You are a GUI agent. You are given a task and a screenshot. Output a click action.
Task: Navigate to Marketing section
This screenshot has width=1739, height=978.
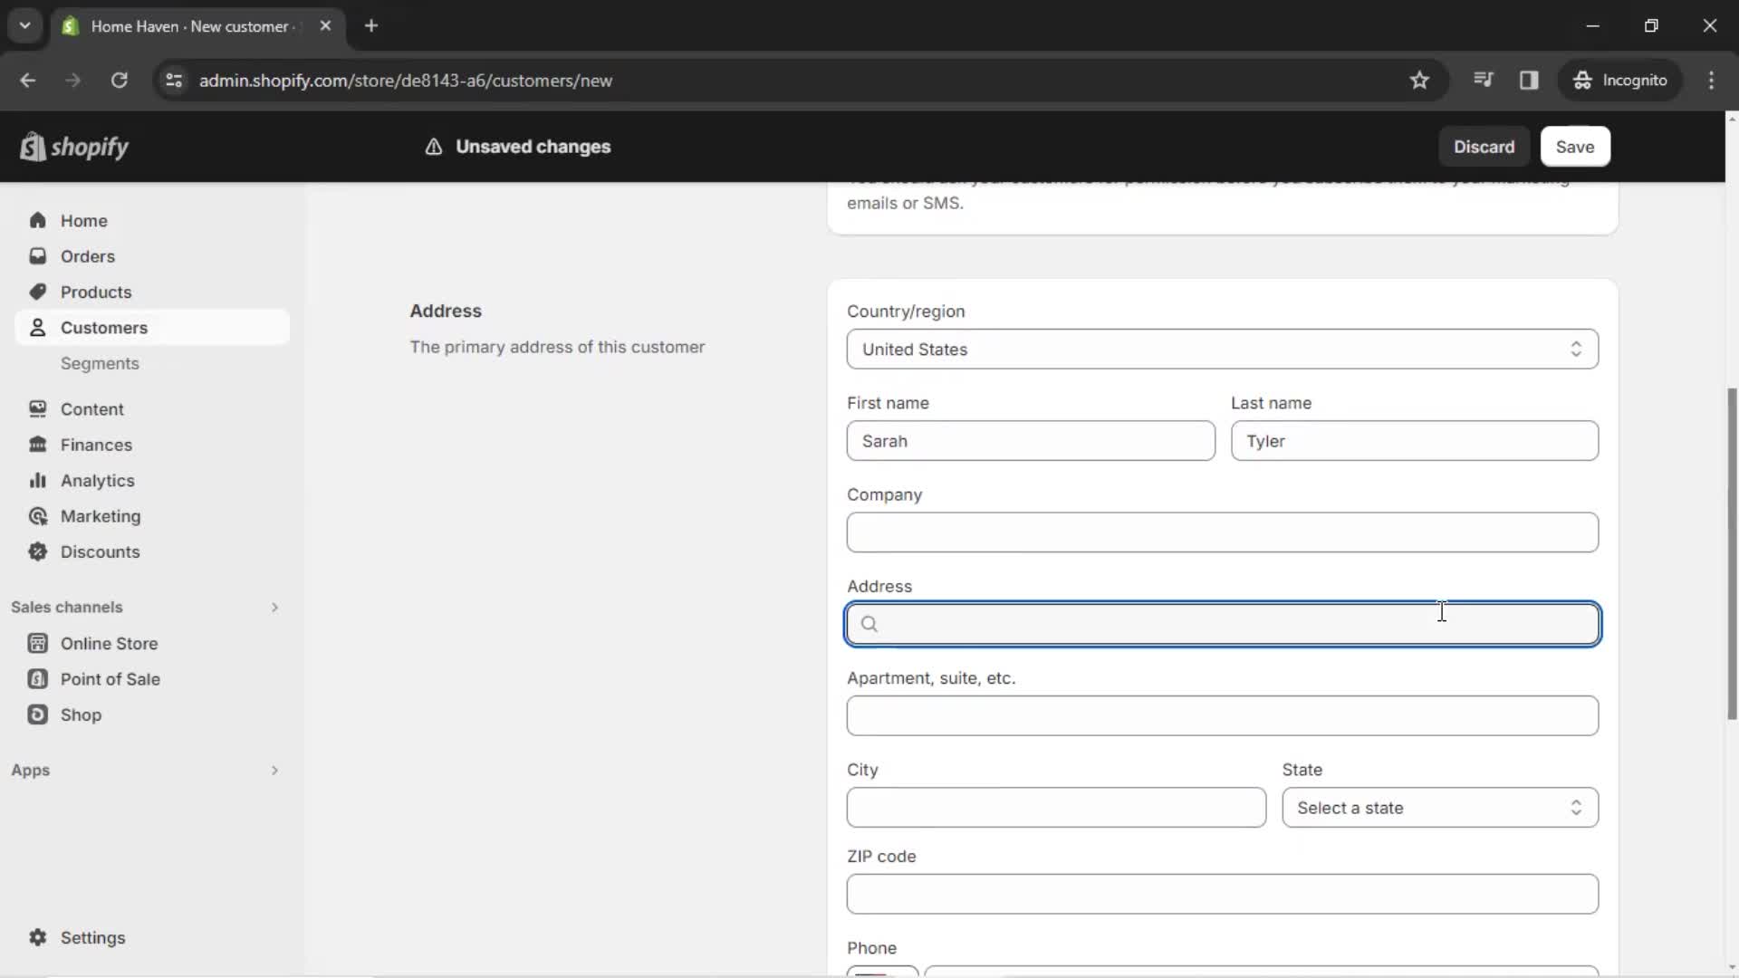[x=101, y=516]
